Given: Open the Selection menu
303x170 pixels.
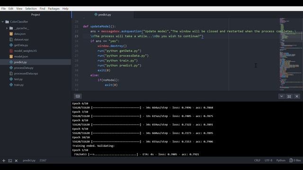Looking at the screenshot, I should click(x=31, y=8).
